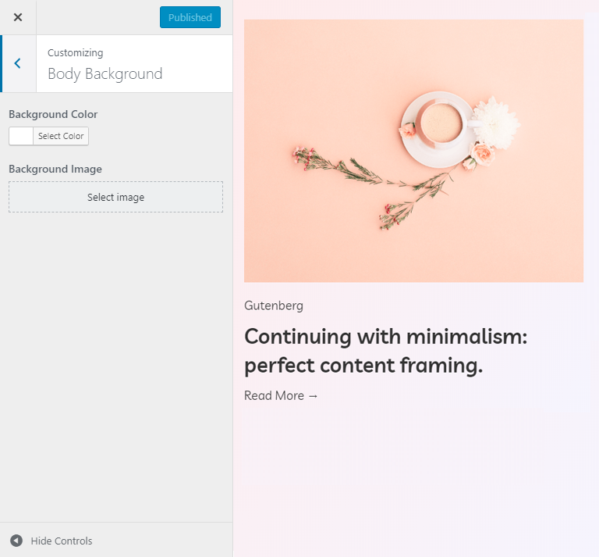
Task: Click the Published button
Action: [190, 17]
